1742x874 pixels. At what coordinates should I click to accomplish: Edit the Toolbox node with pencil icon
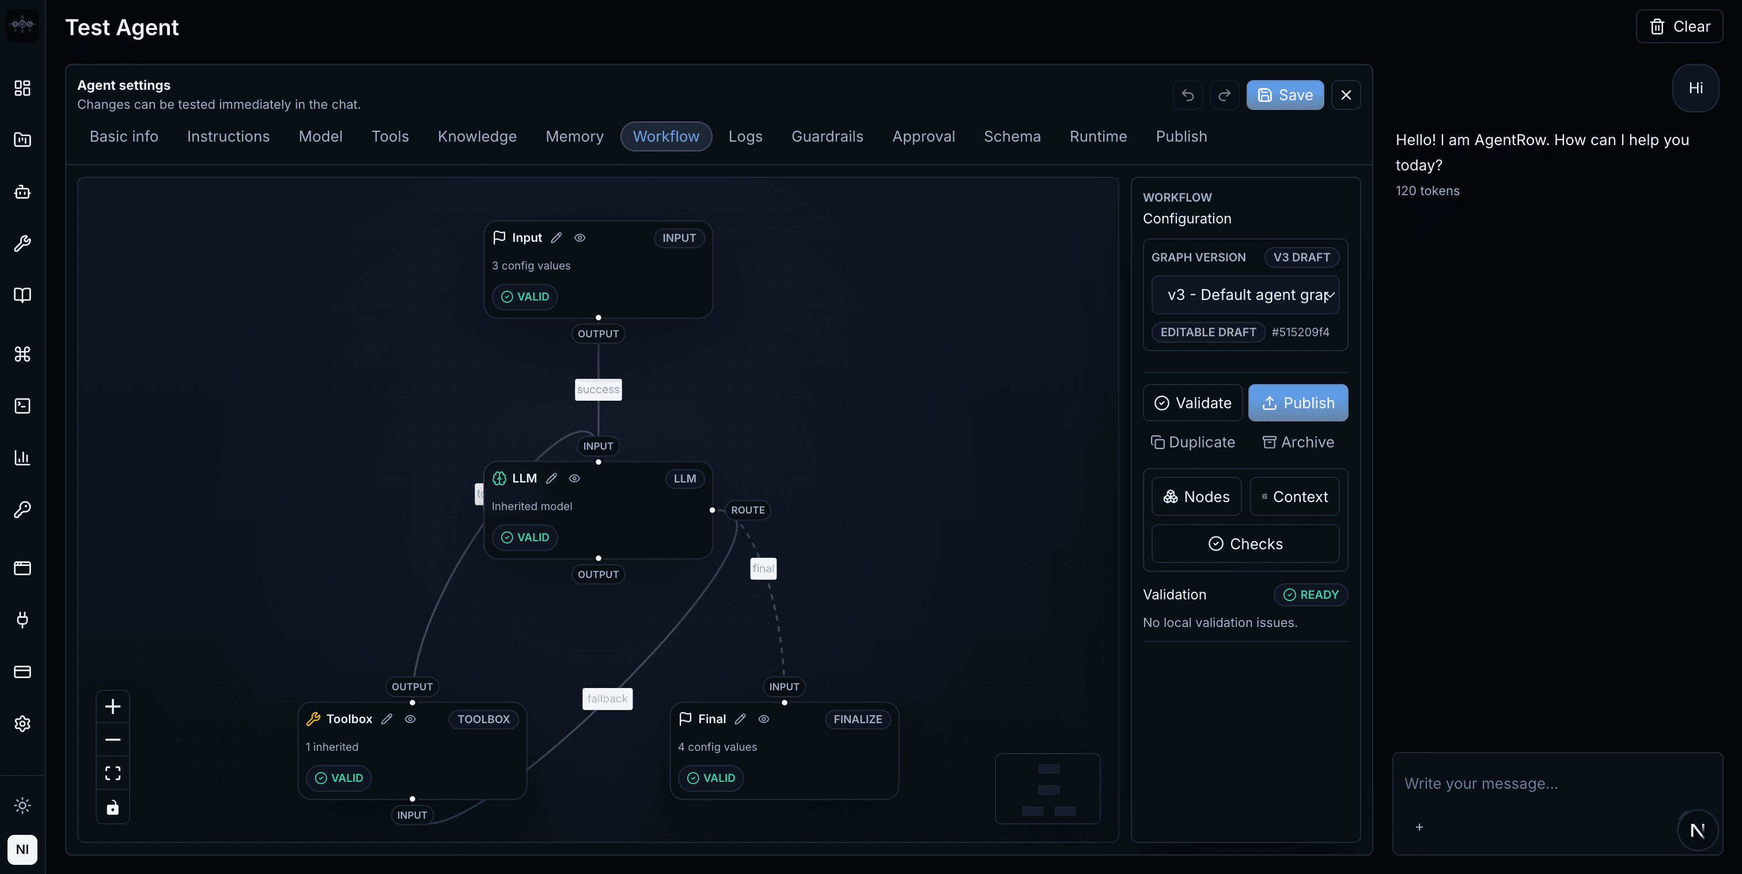click(387, 719)
